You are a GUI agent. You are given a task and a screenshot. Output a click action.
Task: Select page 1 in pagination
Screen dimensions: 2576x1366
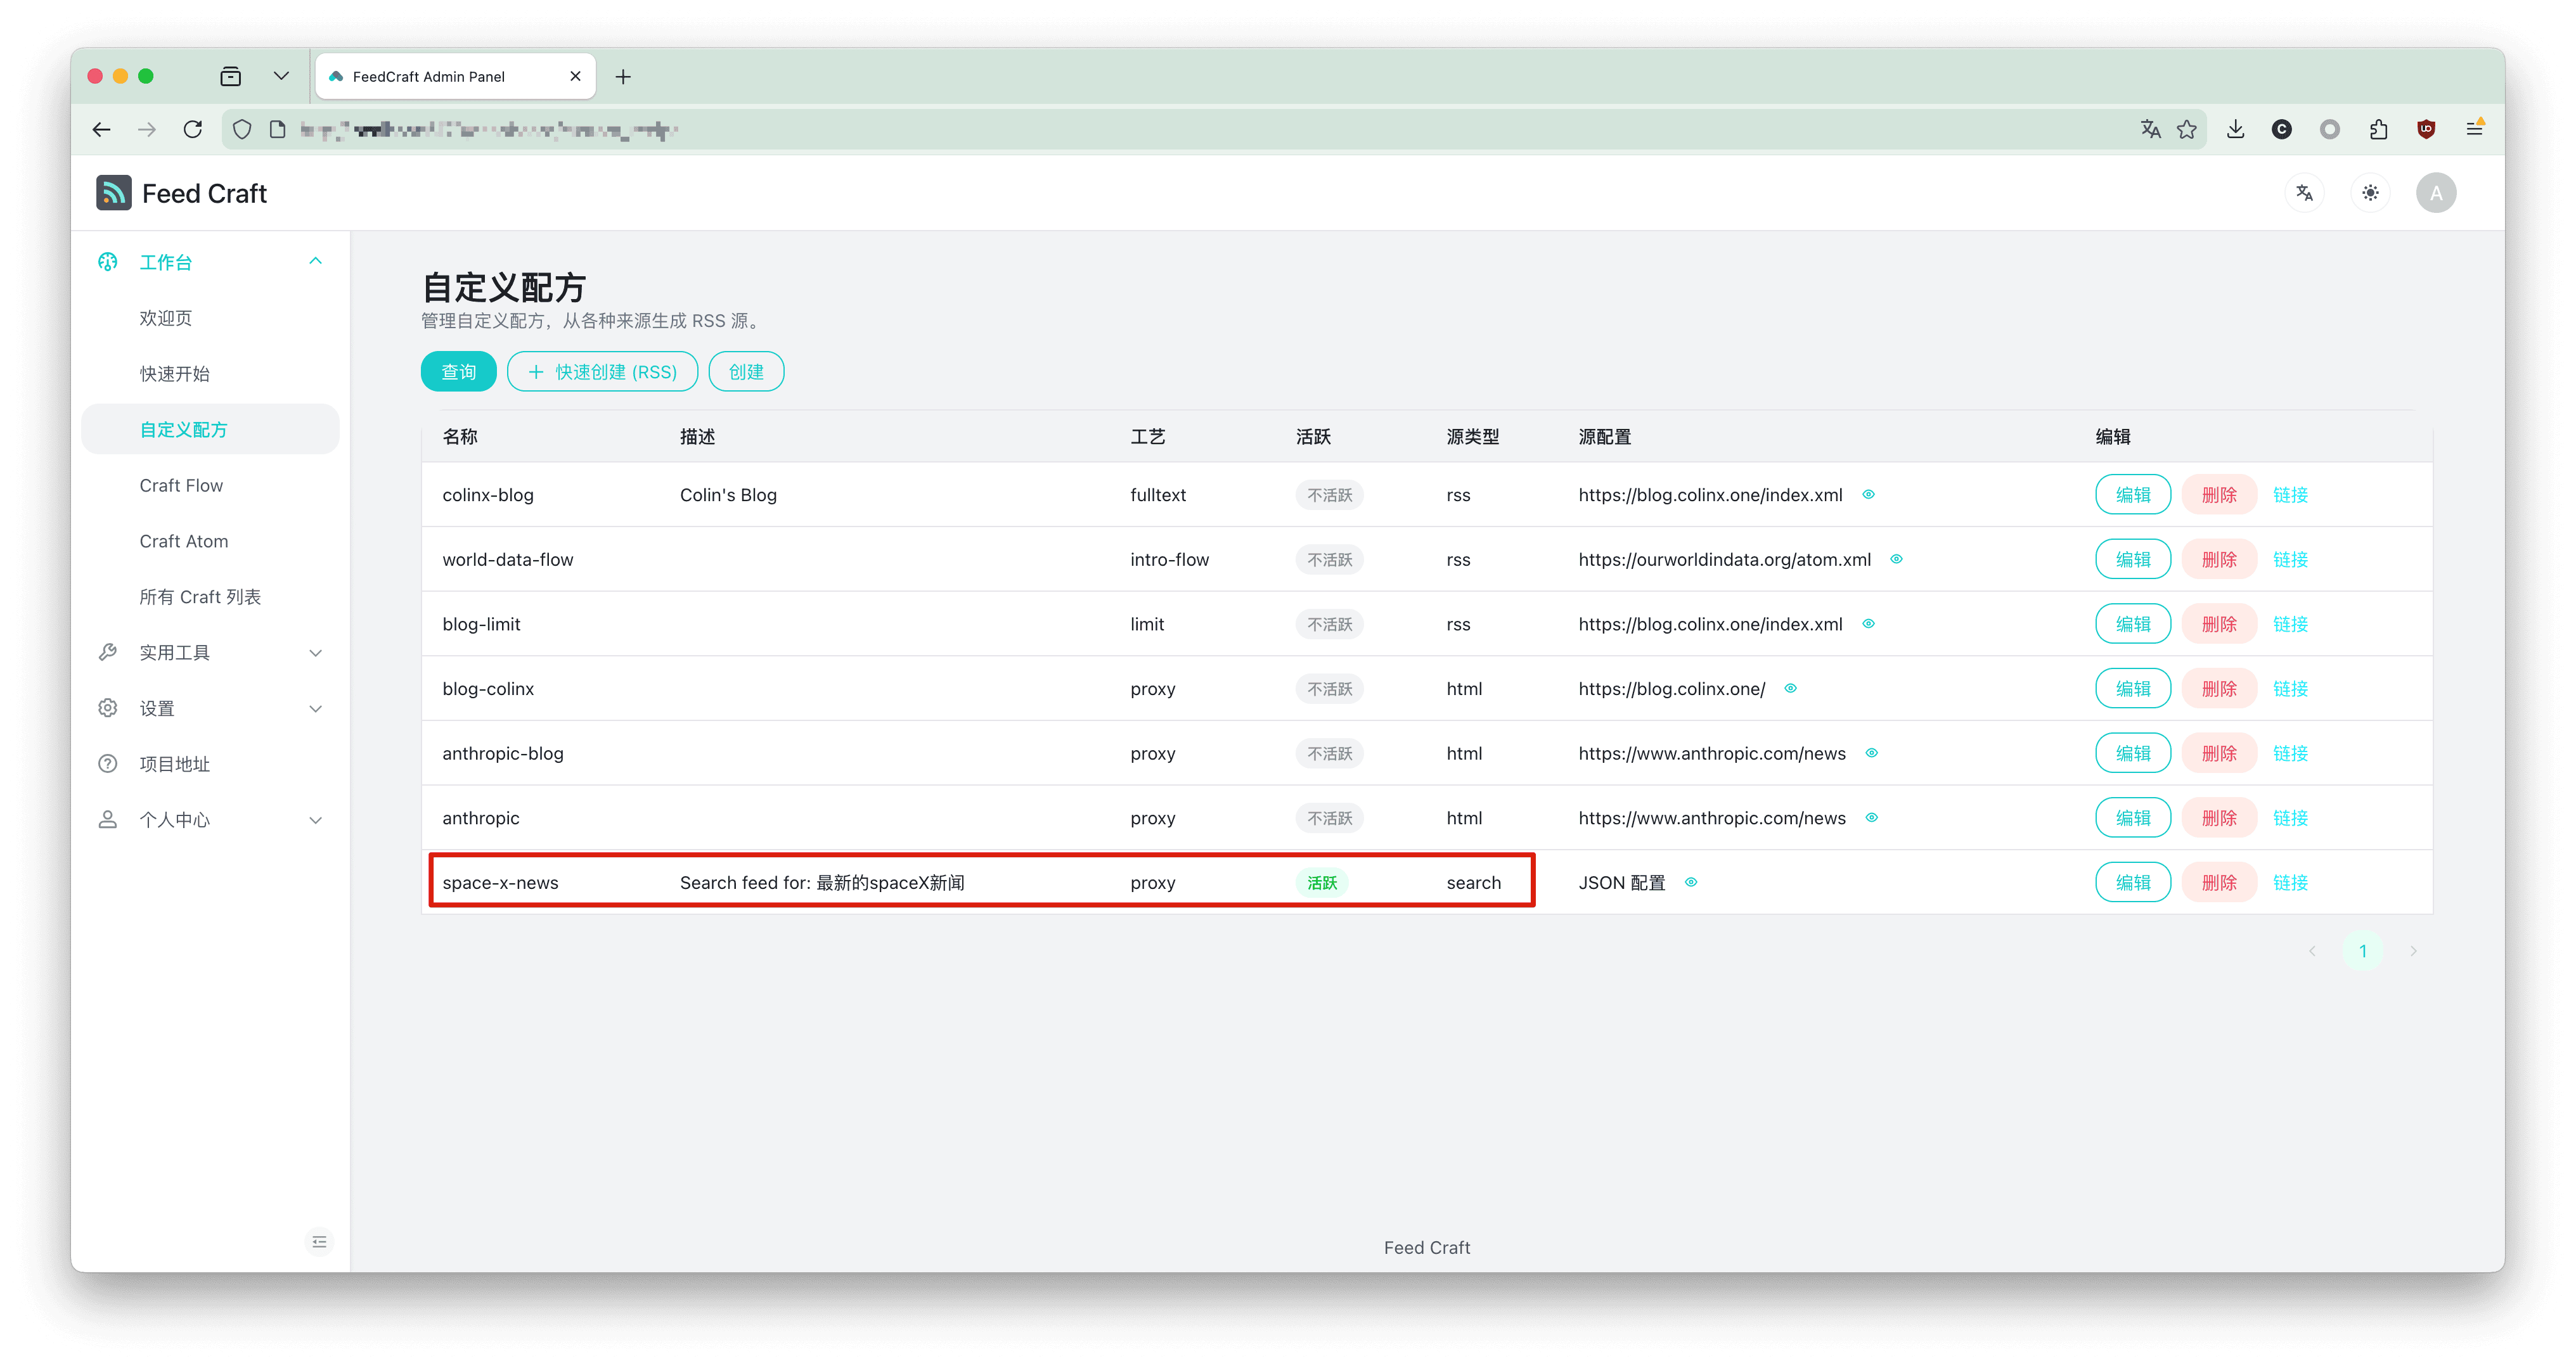2363,951
